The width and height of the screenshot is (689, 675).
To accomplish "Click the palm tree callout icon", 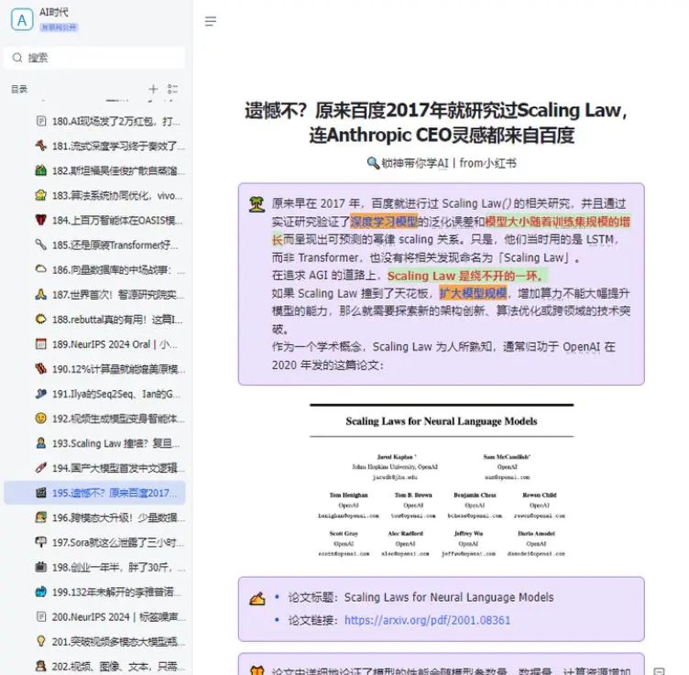I will point(257,204).
